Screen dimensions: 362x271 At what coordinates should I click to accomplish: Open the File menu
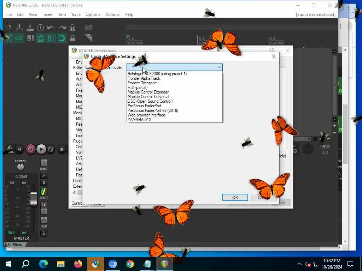click(x=8, y=14)
